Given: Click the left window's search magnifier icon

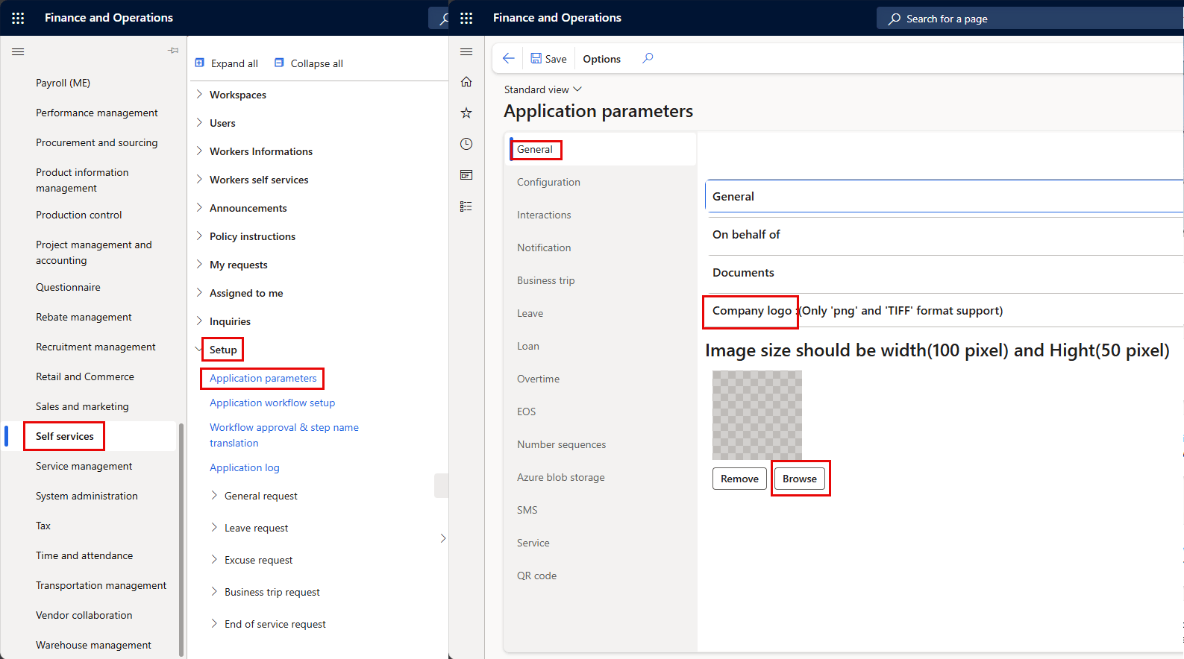Looking at the screenshot, I should click(x=442, y=19).
